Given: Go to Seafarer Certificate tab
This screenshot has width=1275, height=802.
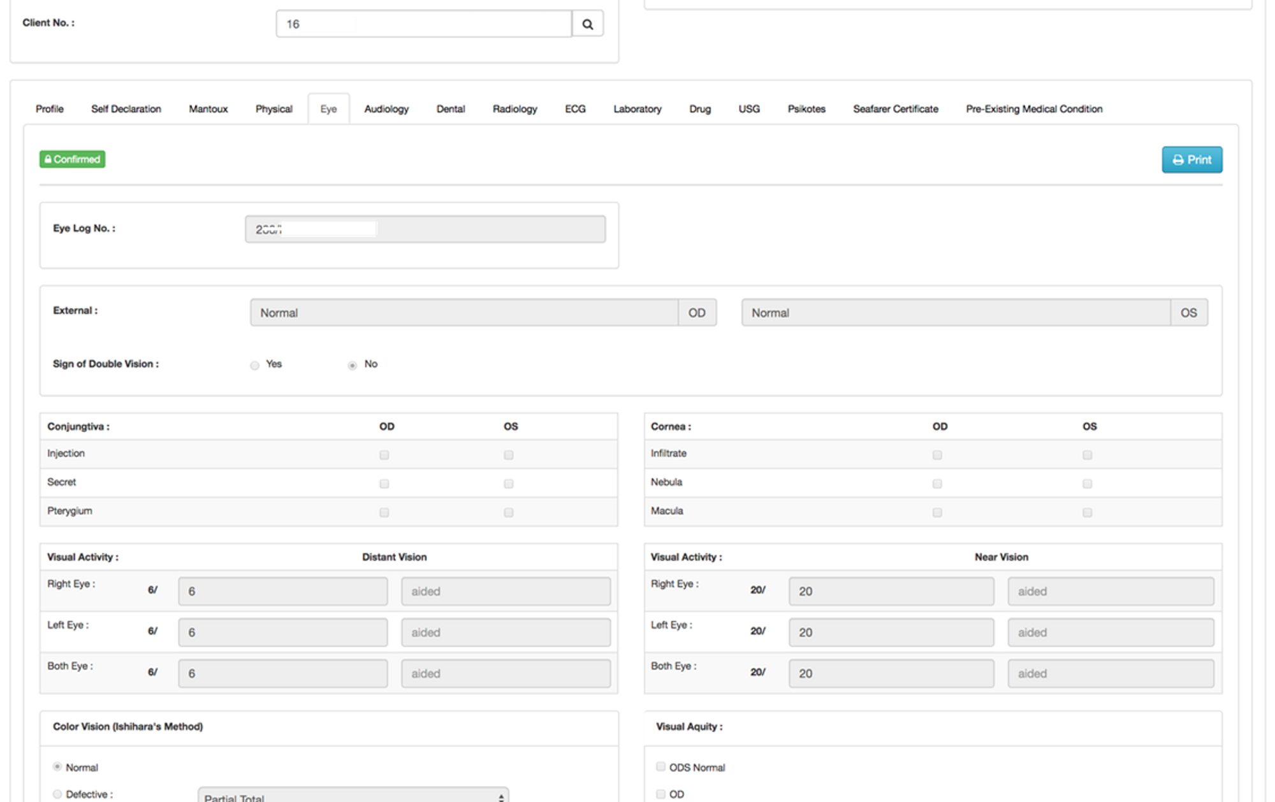Looking at the screenshot, I should 895,109.
